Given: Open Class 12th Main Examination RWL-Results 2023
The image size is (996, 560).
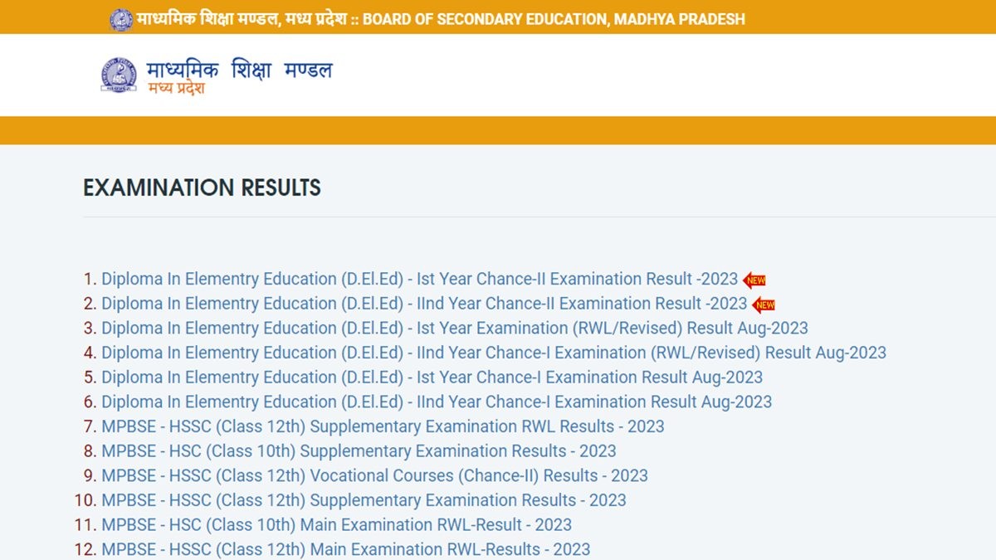Looking at the screenshot, I should point(345,549).
